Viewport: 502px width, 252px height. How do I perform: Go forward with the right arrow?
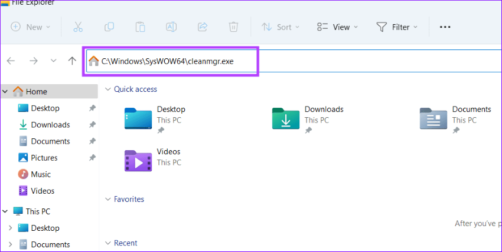(x=34, y=61)
